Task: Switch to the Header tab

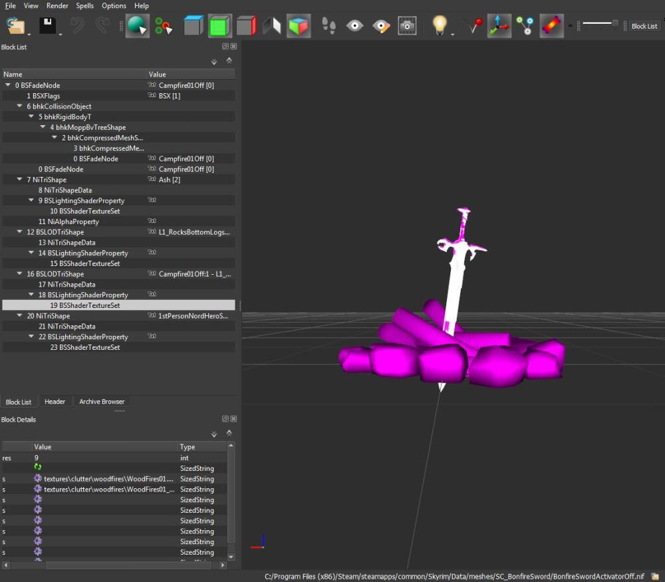Action: pos(55,401)
